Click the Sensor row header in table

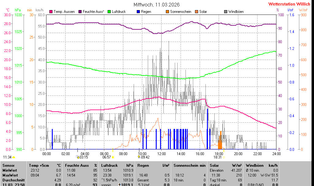9,165
